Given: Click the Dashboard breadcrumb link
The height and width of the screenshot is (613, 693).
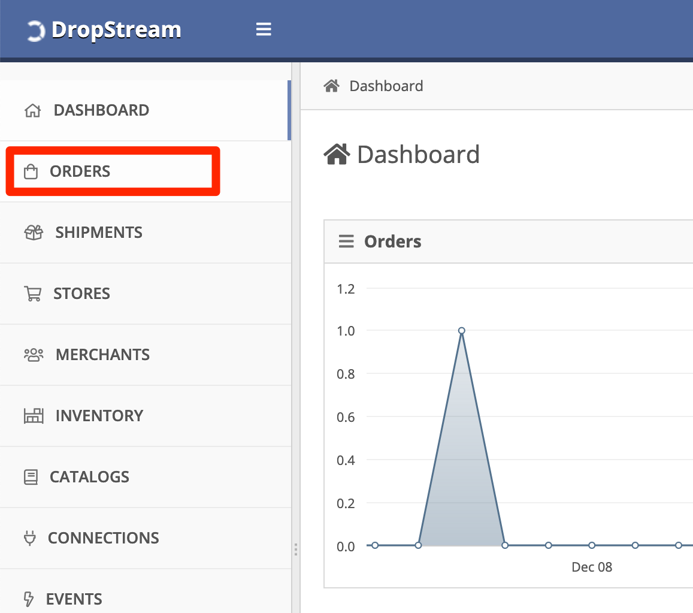Looking at the screenshot, I should click(386, 86).
